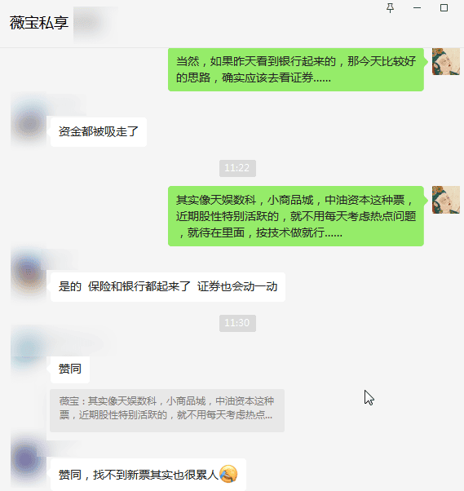The height and width of the screenshot is (491, 464).
Task: Click blurred avatar next to 资金都被吸走了
Action: point(29,124)
